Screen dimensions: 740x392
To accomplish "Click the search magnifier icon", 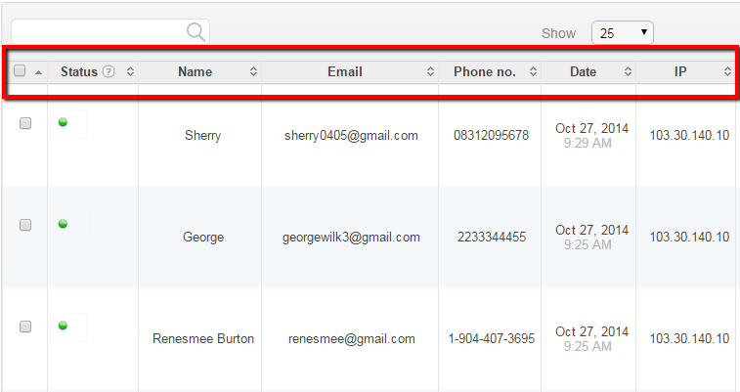I will [x=196, y=33].
